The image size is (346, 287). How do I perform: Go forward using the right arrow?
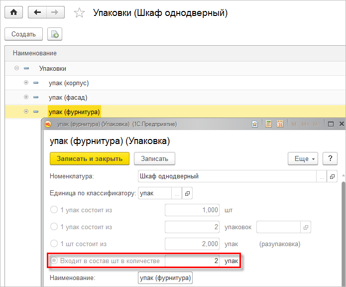point(54,12)
